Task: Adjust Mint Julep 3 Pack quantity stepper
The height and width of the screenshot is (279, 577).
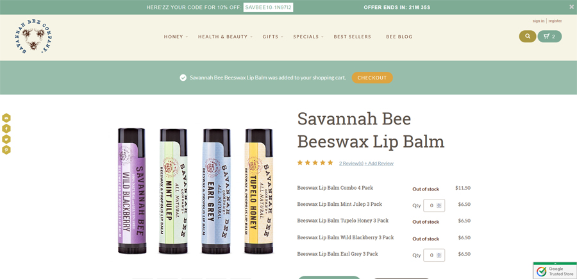Action: [439, 205]
